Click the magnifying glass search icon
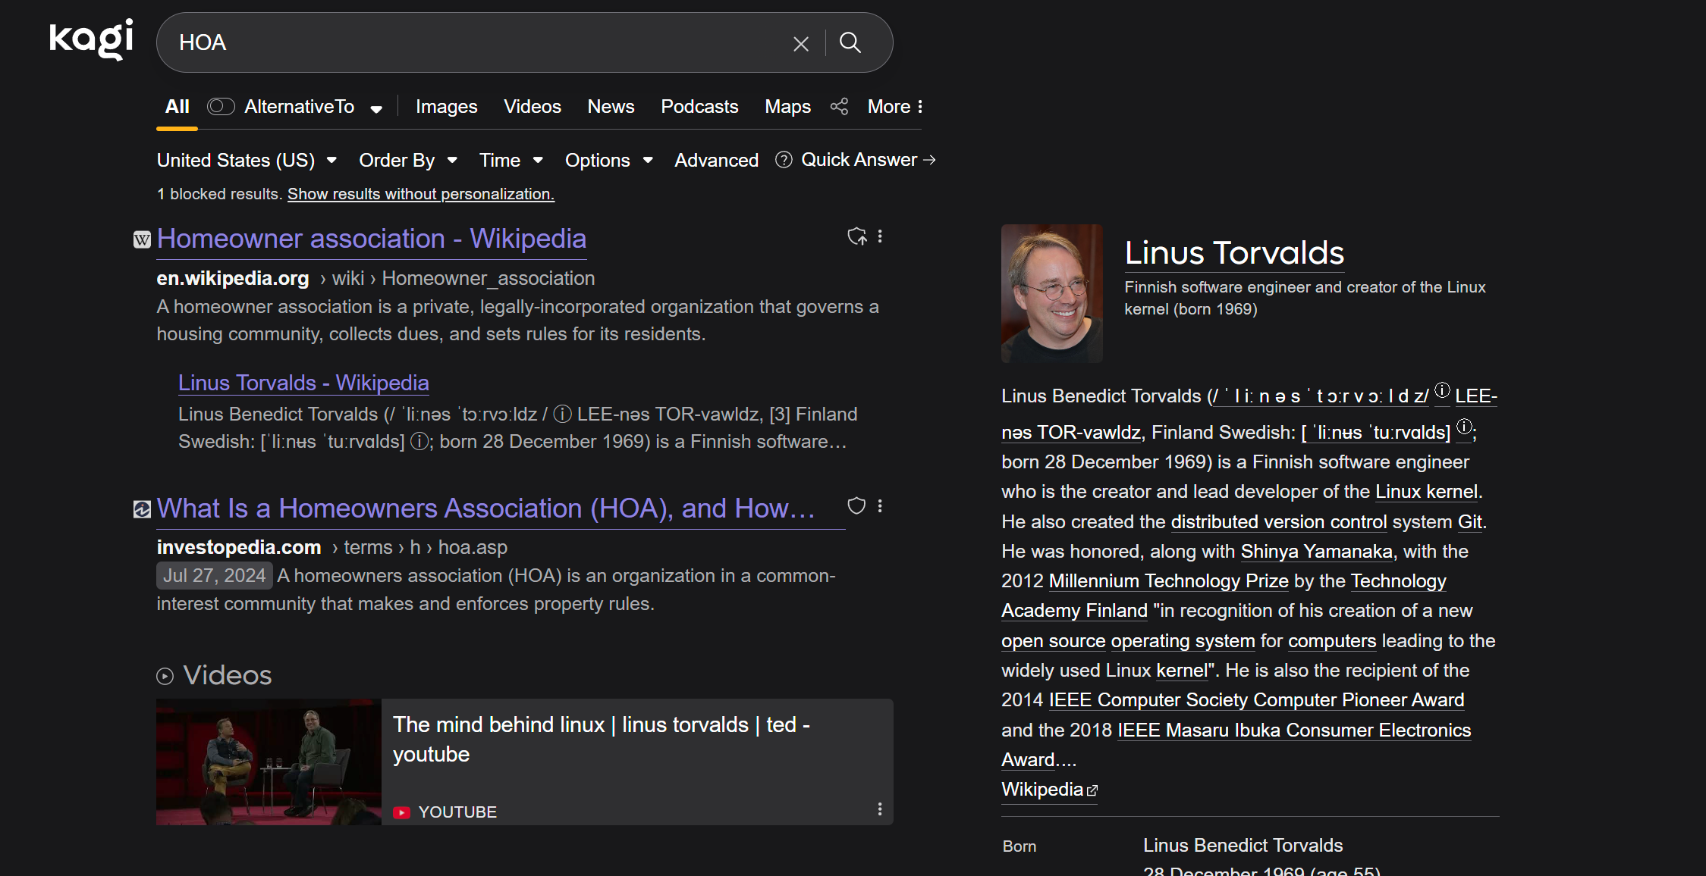The height and width of the screenshot is (876, 1706). coord(850,42)
